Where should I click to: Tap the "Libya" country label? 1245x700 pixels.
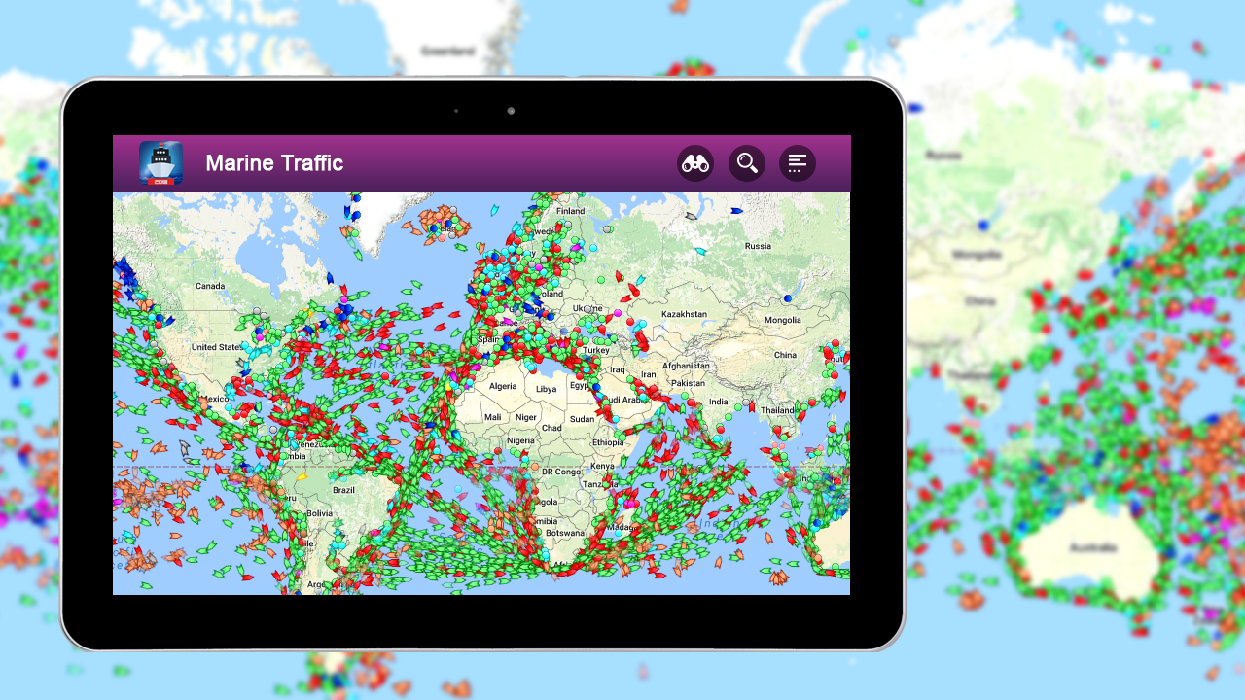(547, 389)
